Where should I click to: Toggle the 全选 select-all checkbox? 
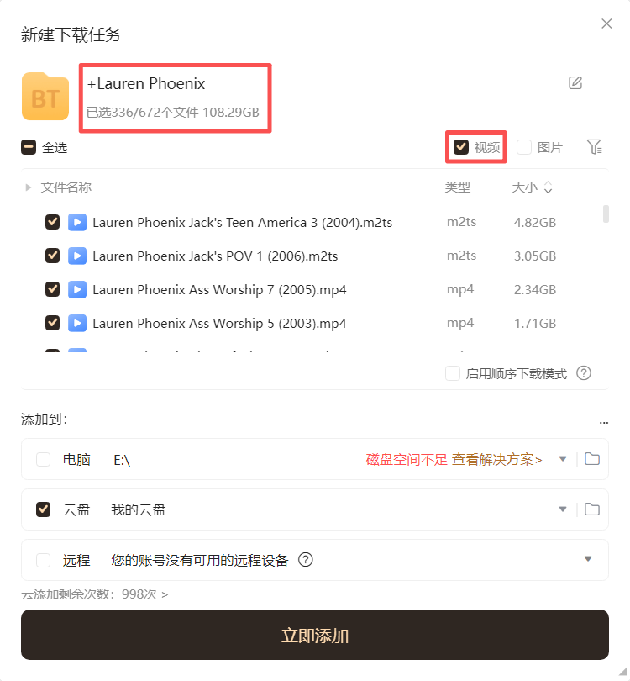tap(29, 147)
